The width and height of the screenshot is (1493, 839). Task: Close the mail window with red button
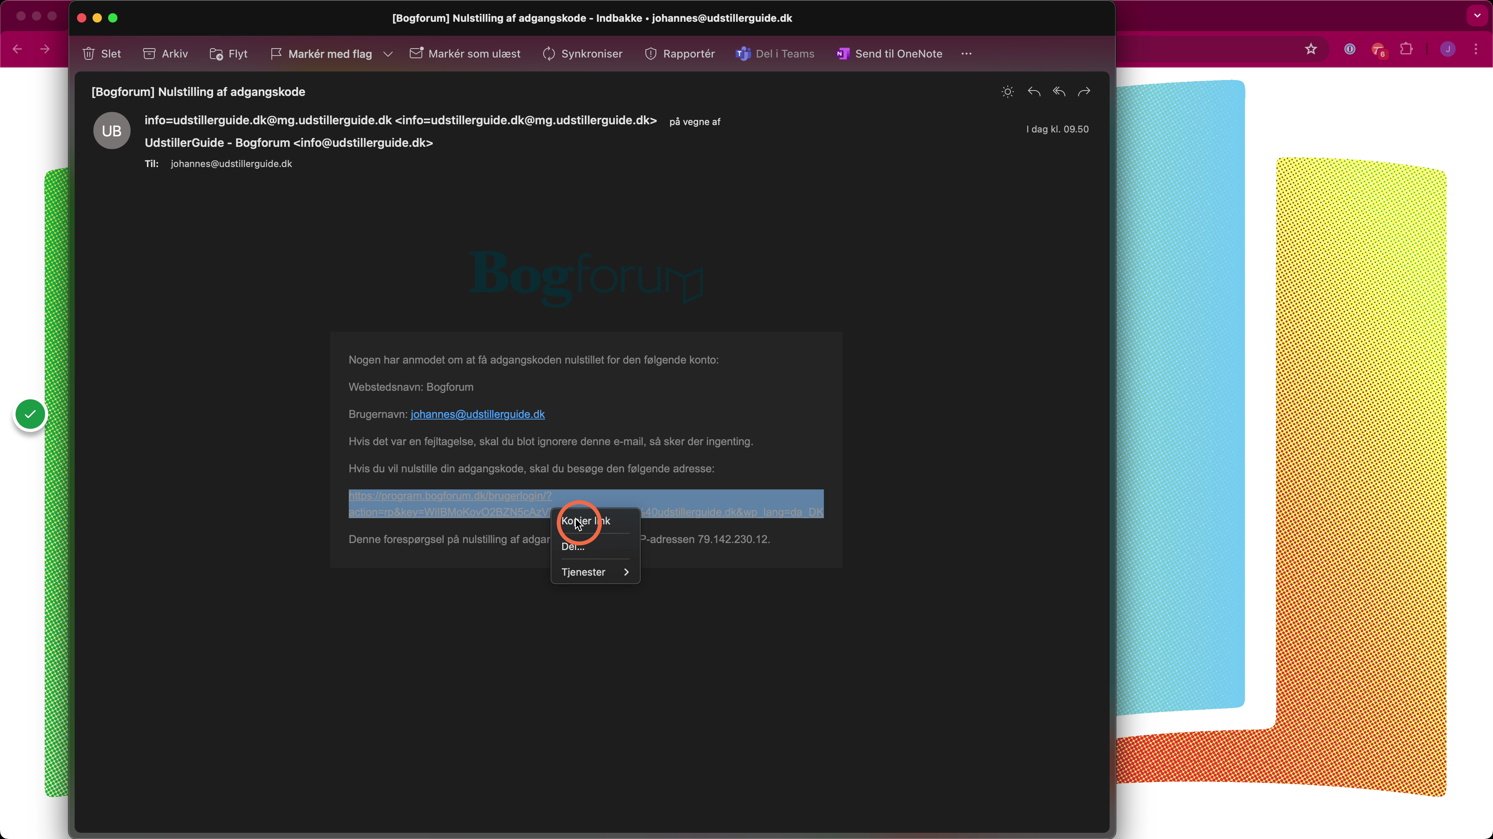coord(82,18)
